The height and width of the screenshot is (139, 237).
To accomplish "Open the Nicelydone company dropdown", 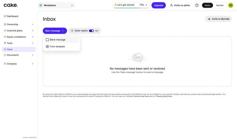I will pyautogui.click(x=56, y=5).
